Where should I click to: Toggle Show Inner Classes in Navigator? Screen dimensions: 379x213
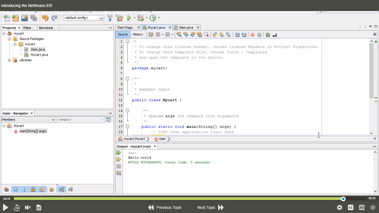(x=42, y=189)
